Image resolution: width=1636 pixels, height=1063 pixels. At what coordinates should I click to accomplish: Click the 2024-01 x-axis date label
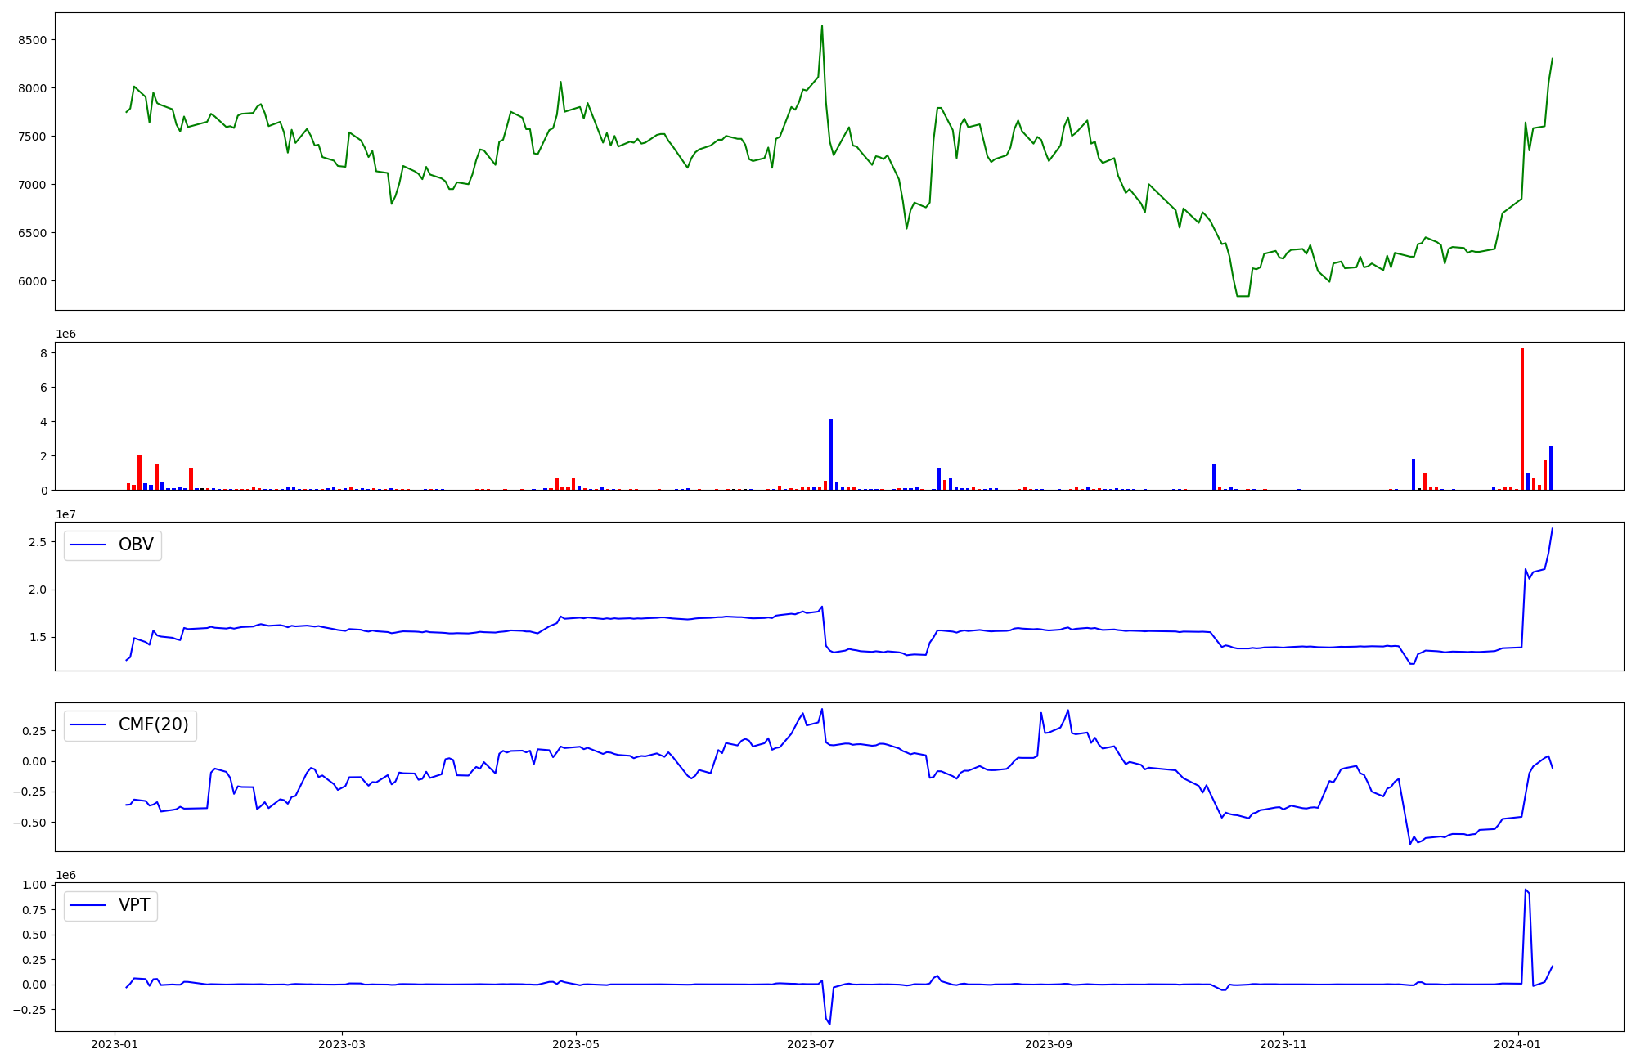pyautogui.click(x=1517, y=1044)
